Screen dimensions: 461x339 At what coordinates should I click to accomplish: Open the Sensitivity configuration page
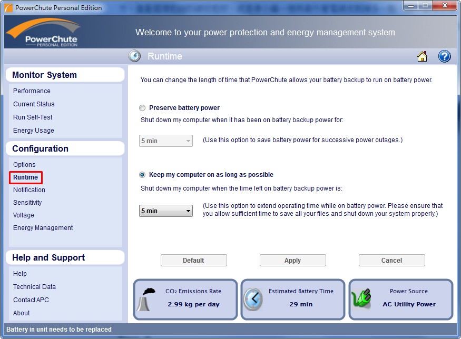(27, 203)
